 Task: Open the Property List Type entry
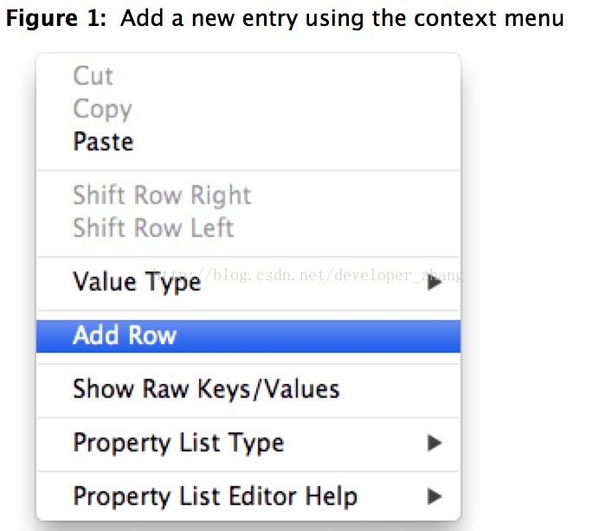(248, 443)
